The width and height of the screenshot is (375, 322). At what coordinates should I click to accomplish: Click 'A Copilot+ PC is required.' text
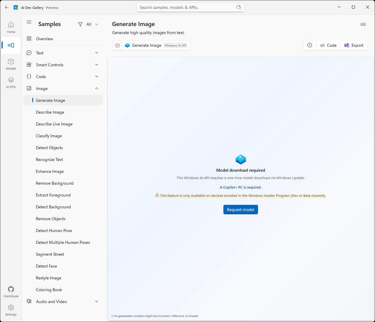pyautogui.click(x=241, y=187)
